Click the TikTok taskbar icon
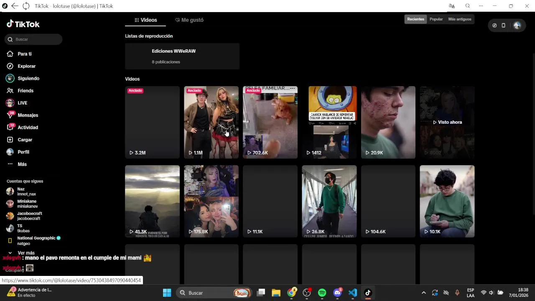The height and width of the screenshot is (301, 535). coord(368,293)
